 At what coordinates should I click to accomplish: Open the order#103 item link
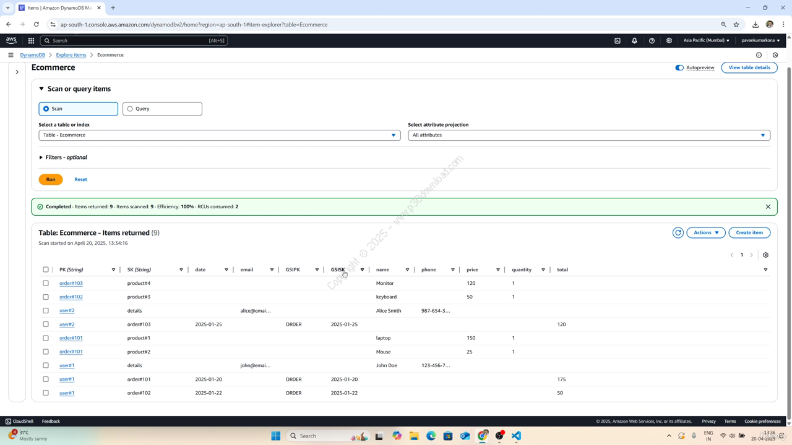pyautogui.click(x=71, y=283)
